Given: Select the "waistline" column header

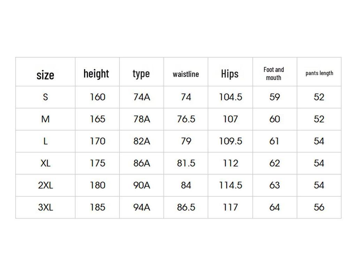Looking at the screenshot, I should click(x=186, y=74).
